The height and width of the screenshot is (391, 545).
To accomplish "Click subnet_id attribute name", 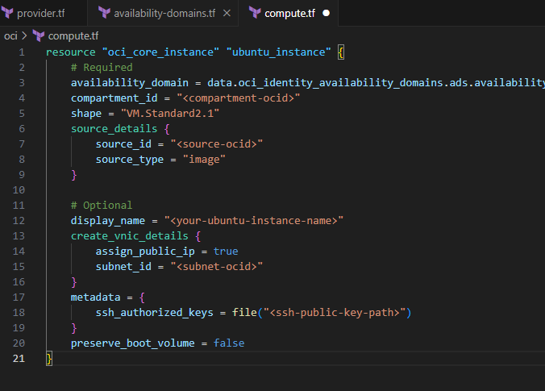I will pos(123,267).
